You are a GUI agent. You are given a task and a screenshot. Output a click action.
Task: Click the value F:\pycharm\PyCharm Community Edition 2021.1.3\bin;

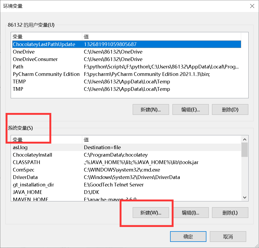click(147, 74)
